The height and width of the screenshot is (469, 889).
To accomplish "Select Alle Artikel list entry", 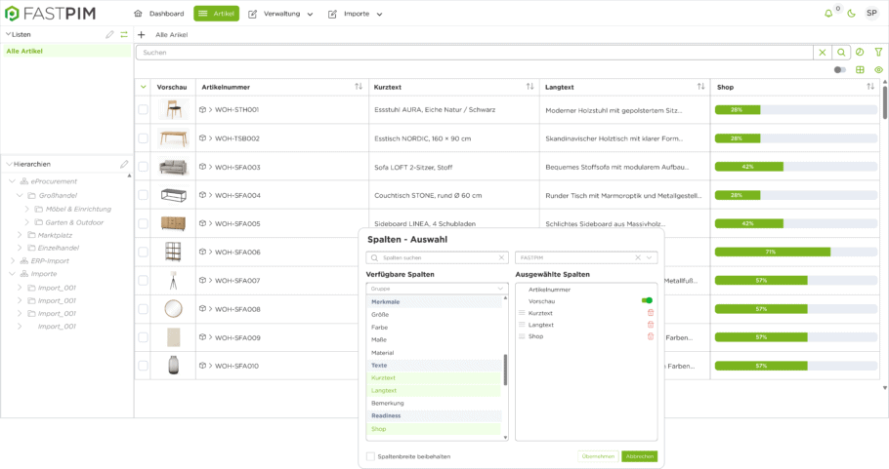I will (65, 51).
